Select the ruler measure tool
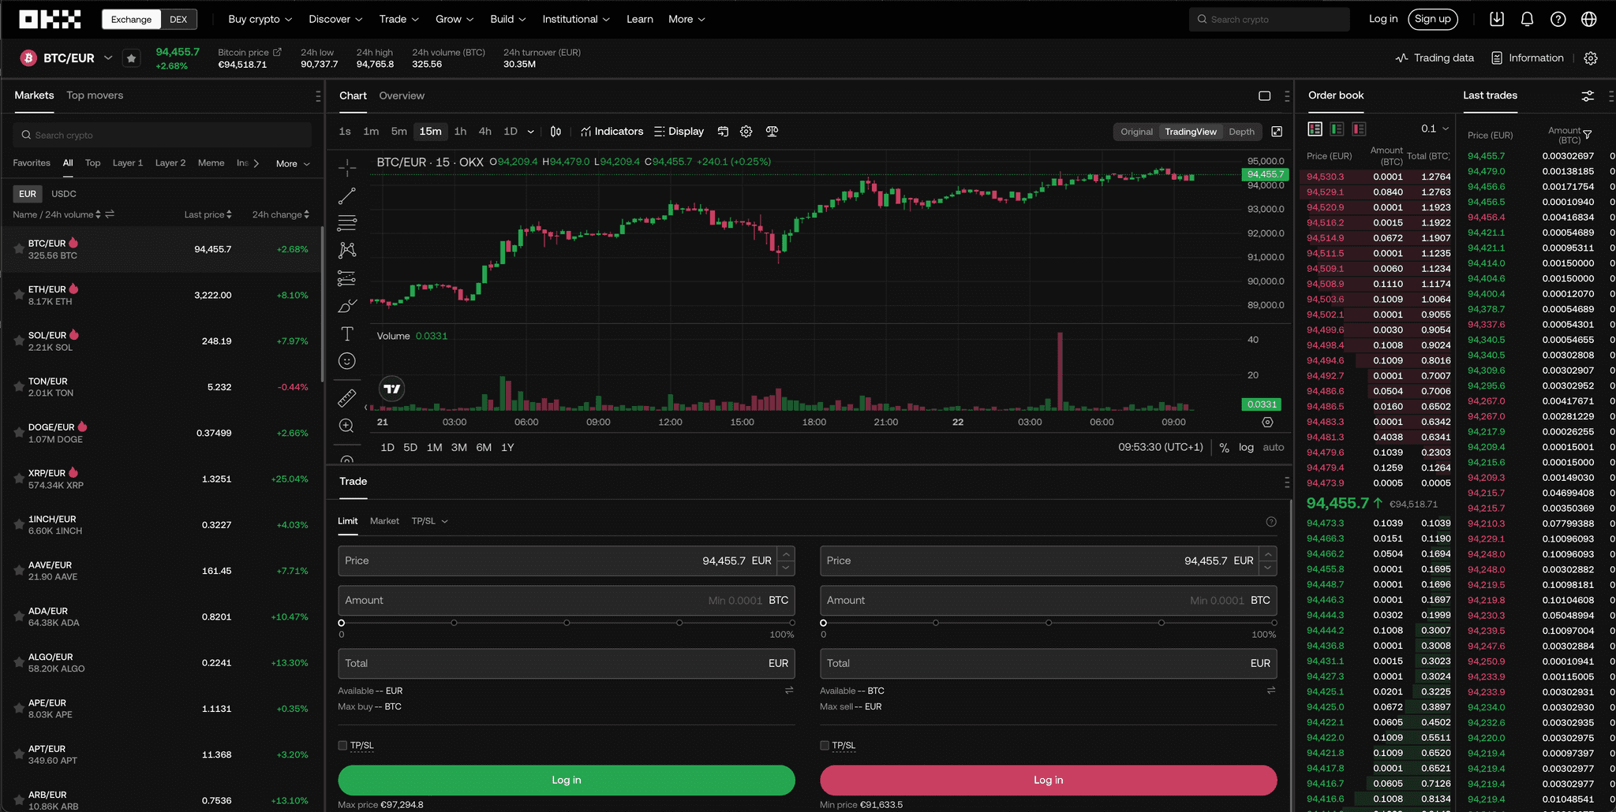The width and height of the screenshot is (1616, 812). pyautogui.click(x=347, y=398)
